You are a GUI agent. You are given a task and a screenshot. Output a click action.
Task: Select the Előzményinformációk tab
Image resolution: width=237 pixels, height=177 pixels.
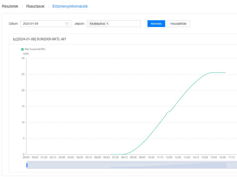(70, 6)
